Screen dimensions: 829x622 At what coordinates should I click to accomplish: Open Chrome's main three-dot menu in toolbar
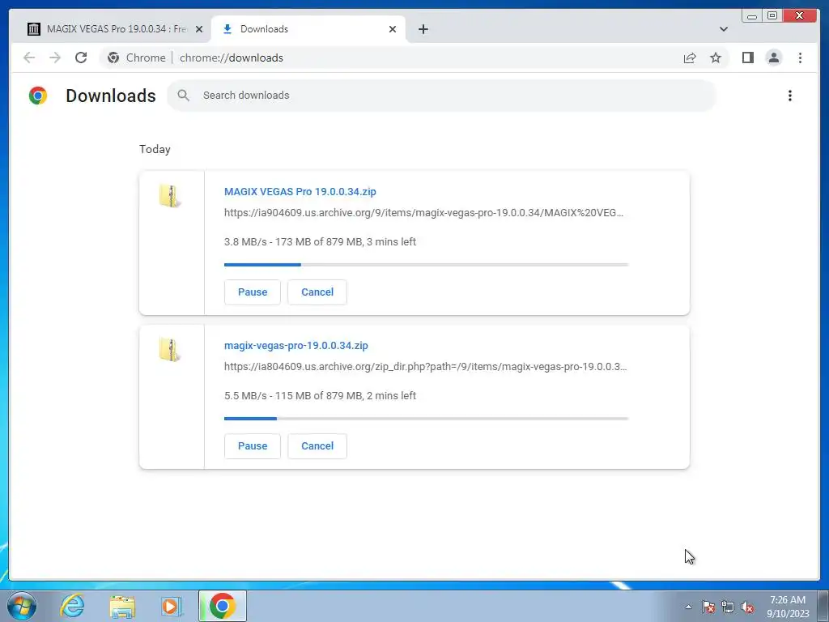[800, 58]
